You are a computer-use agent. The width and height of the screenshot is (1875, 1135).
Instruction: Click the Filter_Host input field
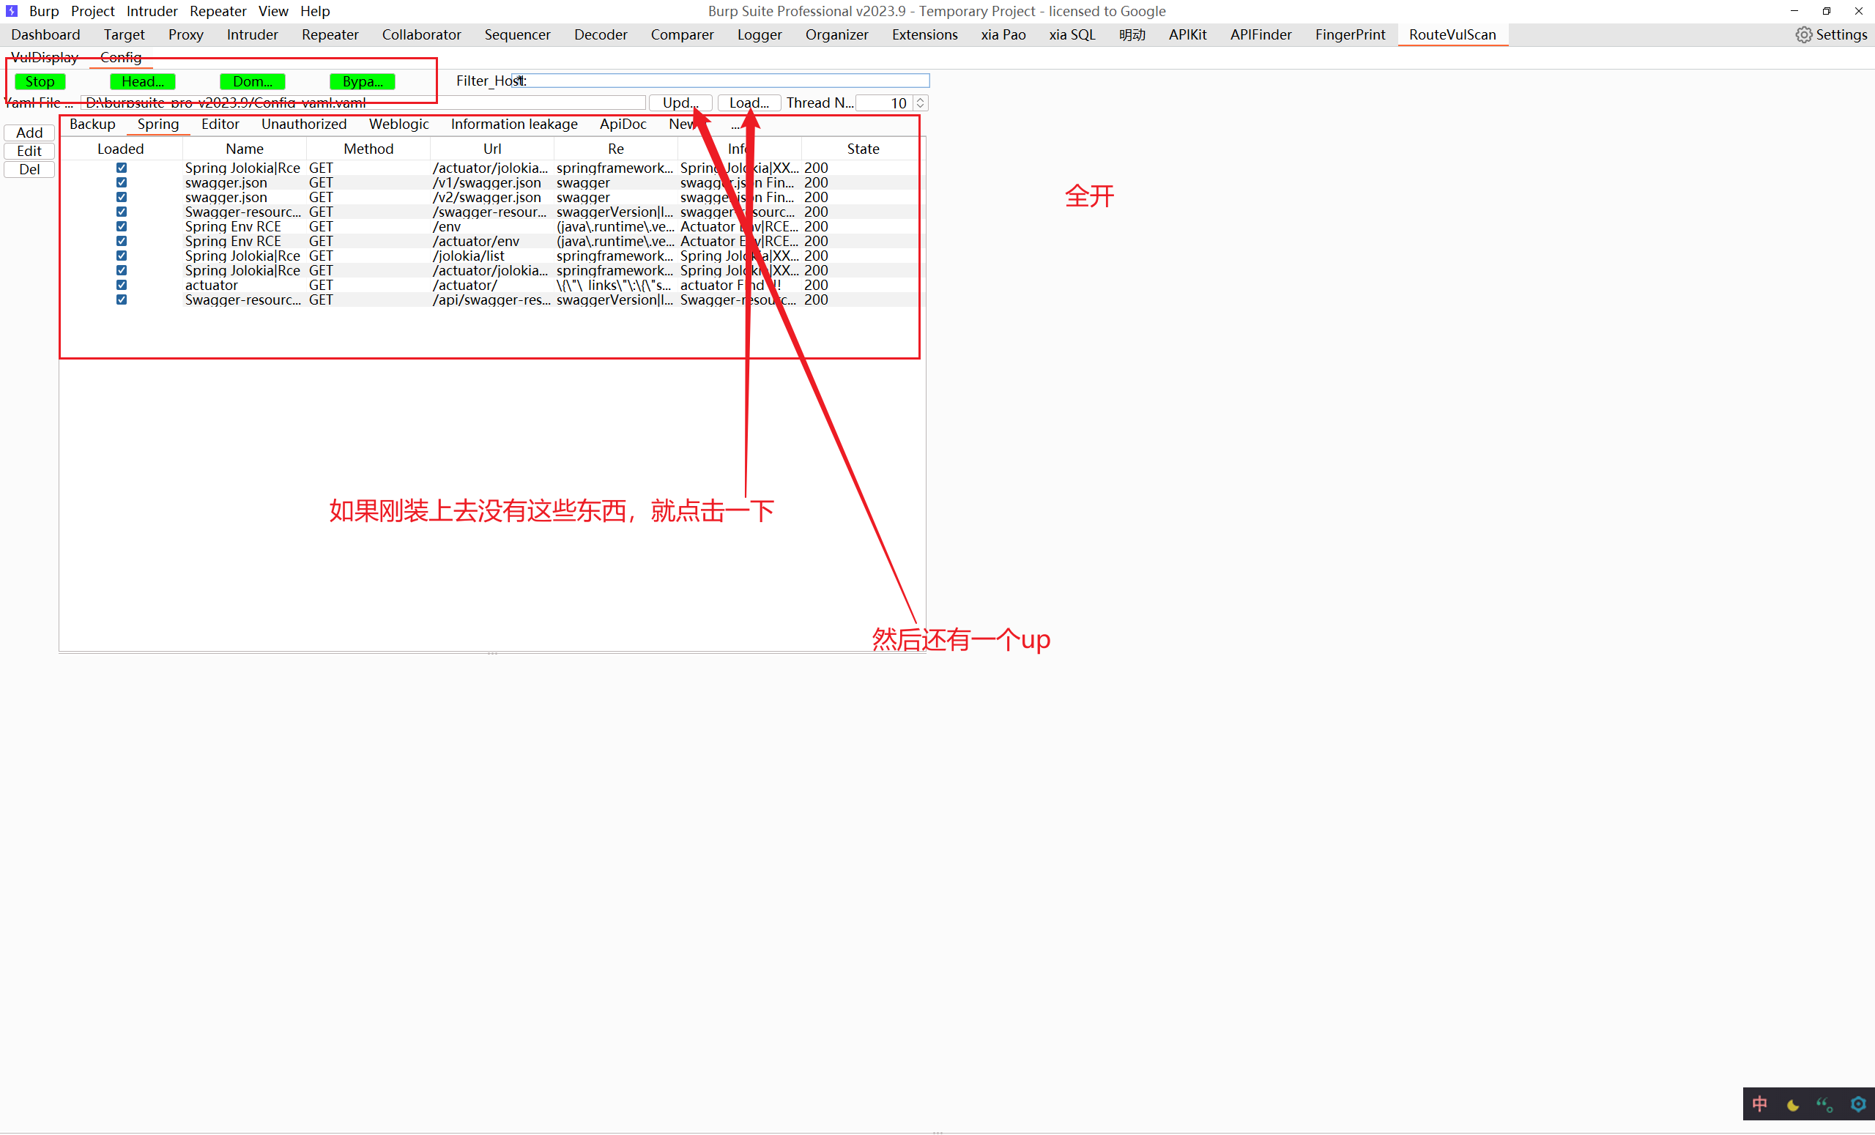click(723, 81)
